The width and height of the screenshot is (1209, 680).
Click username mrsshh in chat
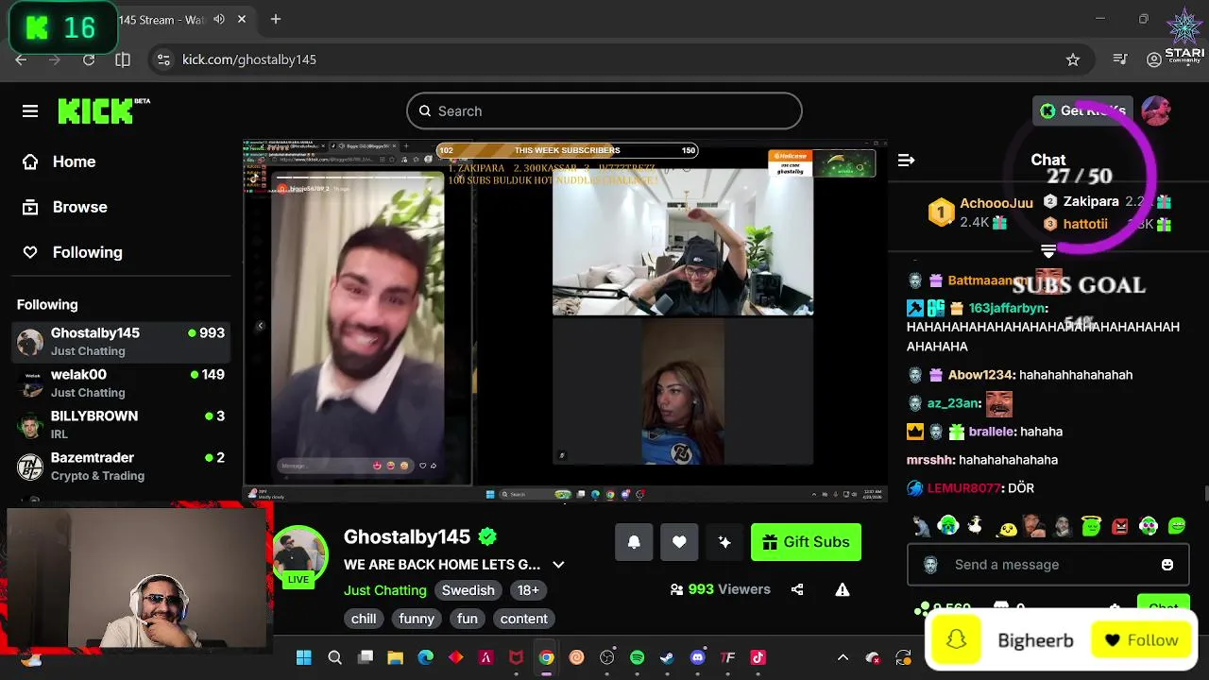(930, 460)
